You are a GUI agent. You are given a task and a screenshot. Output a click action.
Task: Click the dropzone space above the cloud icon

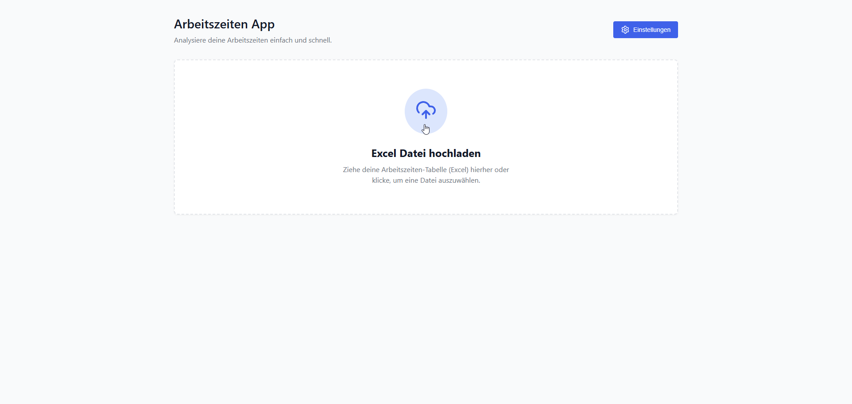pyautogui.click(x=426, y=75)
